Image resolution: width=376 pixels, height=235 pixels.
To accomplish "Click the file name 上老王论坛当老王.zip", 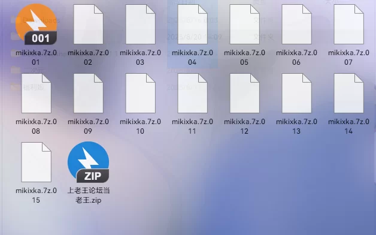I will [x=89, y=195].
